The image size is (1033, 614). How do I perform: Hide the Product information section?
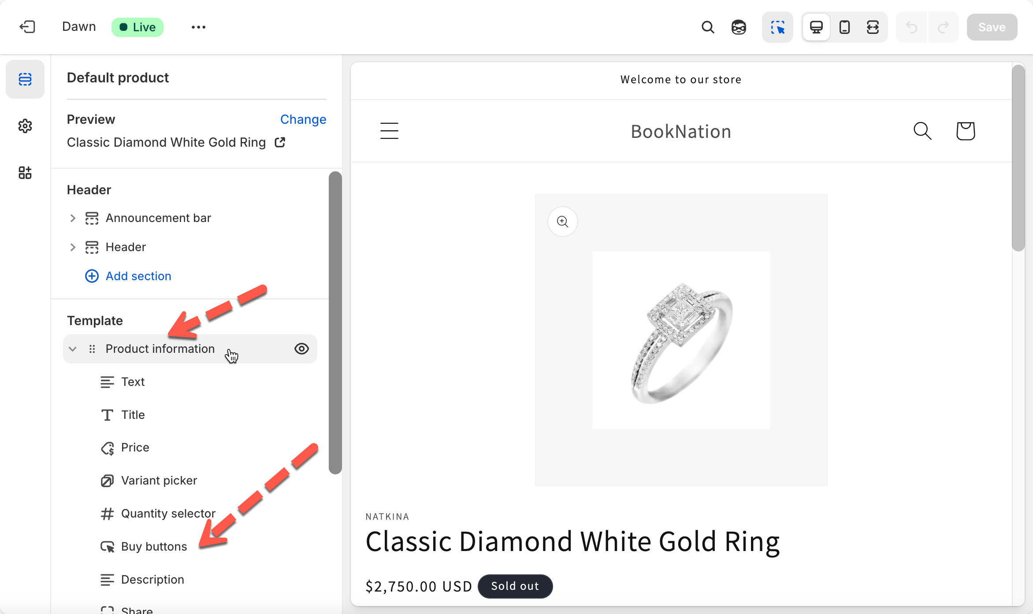(301, 349)
